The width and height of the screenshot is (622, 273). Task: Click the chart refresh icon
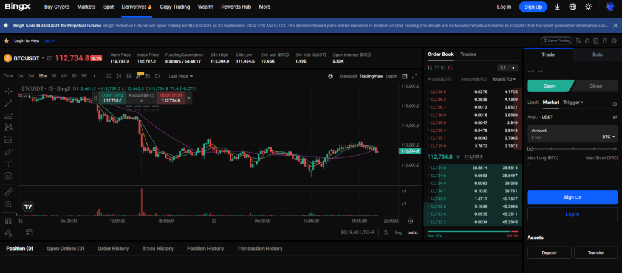[157, 76]
